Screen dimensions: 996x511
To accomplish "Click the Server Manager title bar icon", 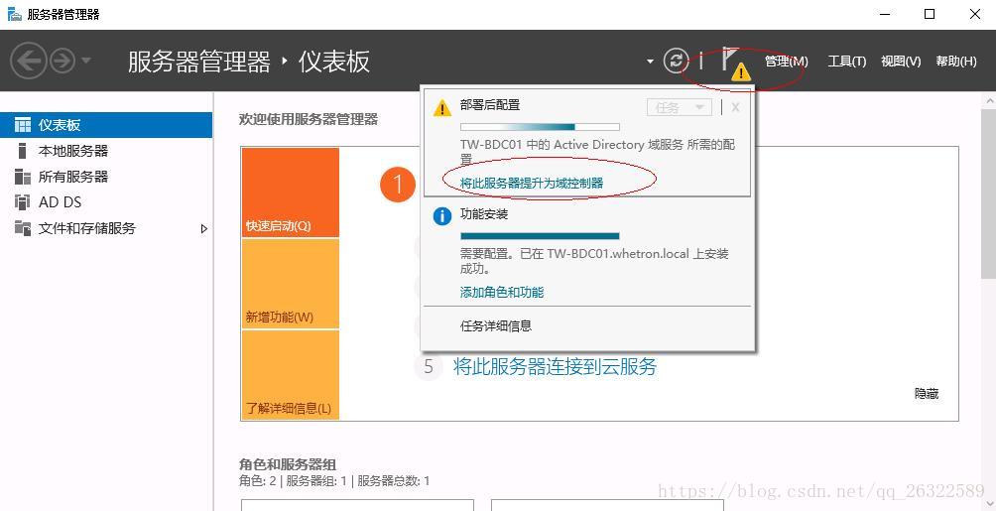I will (14, 14).
